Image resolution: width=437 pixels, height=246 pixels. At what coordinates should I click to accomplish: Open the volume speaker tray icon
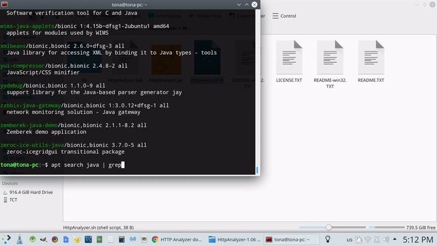pyautogui.click(x=386, y=239)
